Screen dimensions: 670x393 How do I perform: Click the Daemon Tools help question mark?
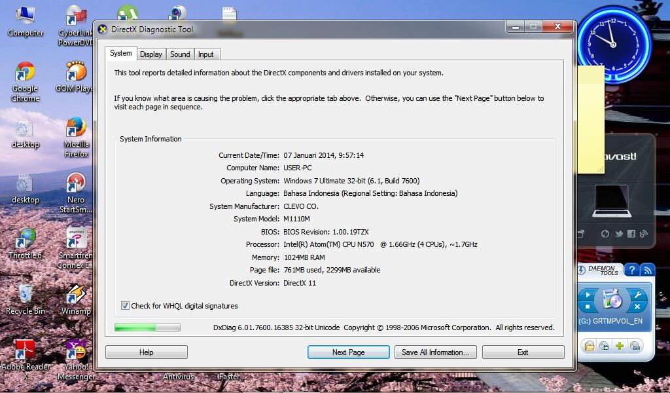pos(631,270)
